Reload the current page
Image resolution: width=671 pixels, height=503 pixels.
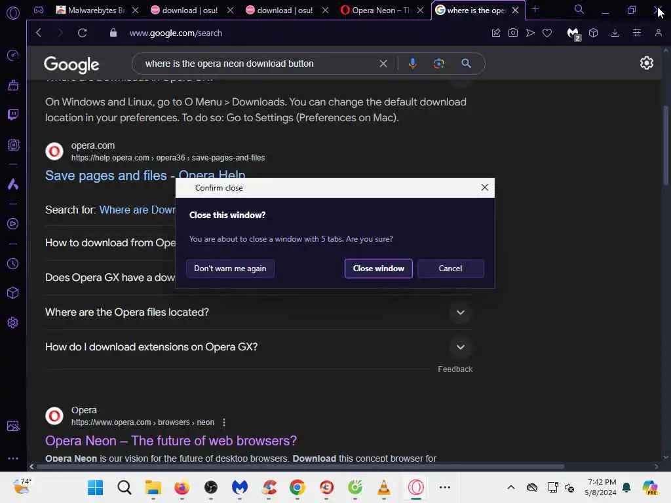click(x=82, y=33)
